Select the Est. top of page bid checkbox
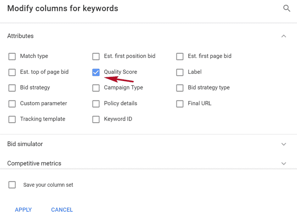The width and height of the screenshot is (297, 219). [12, 72]
